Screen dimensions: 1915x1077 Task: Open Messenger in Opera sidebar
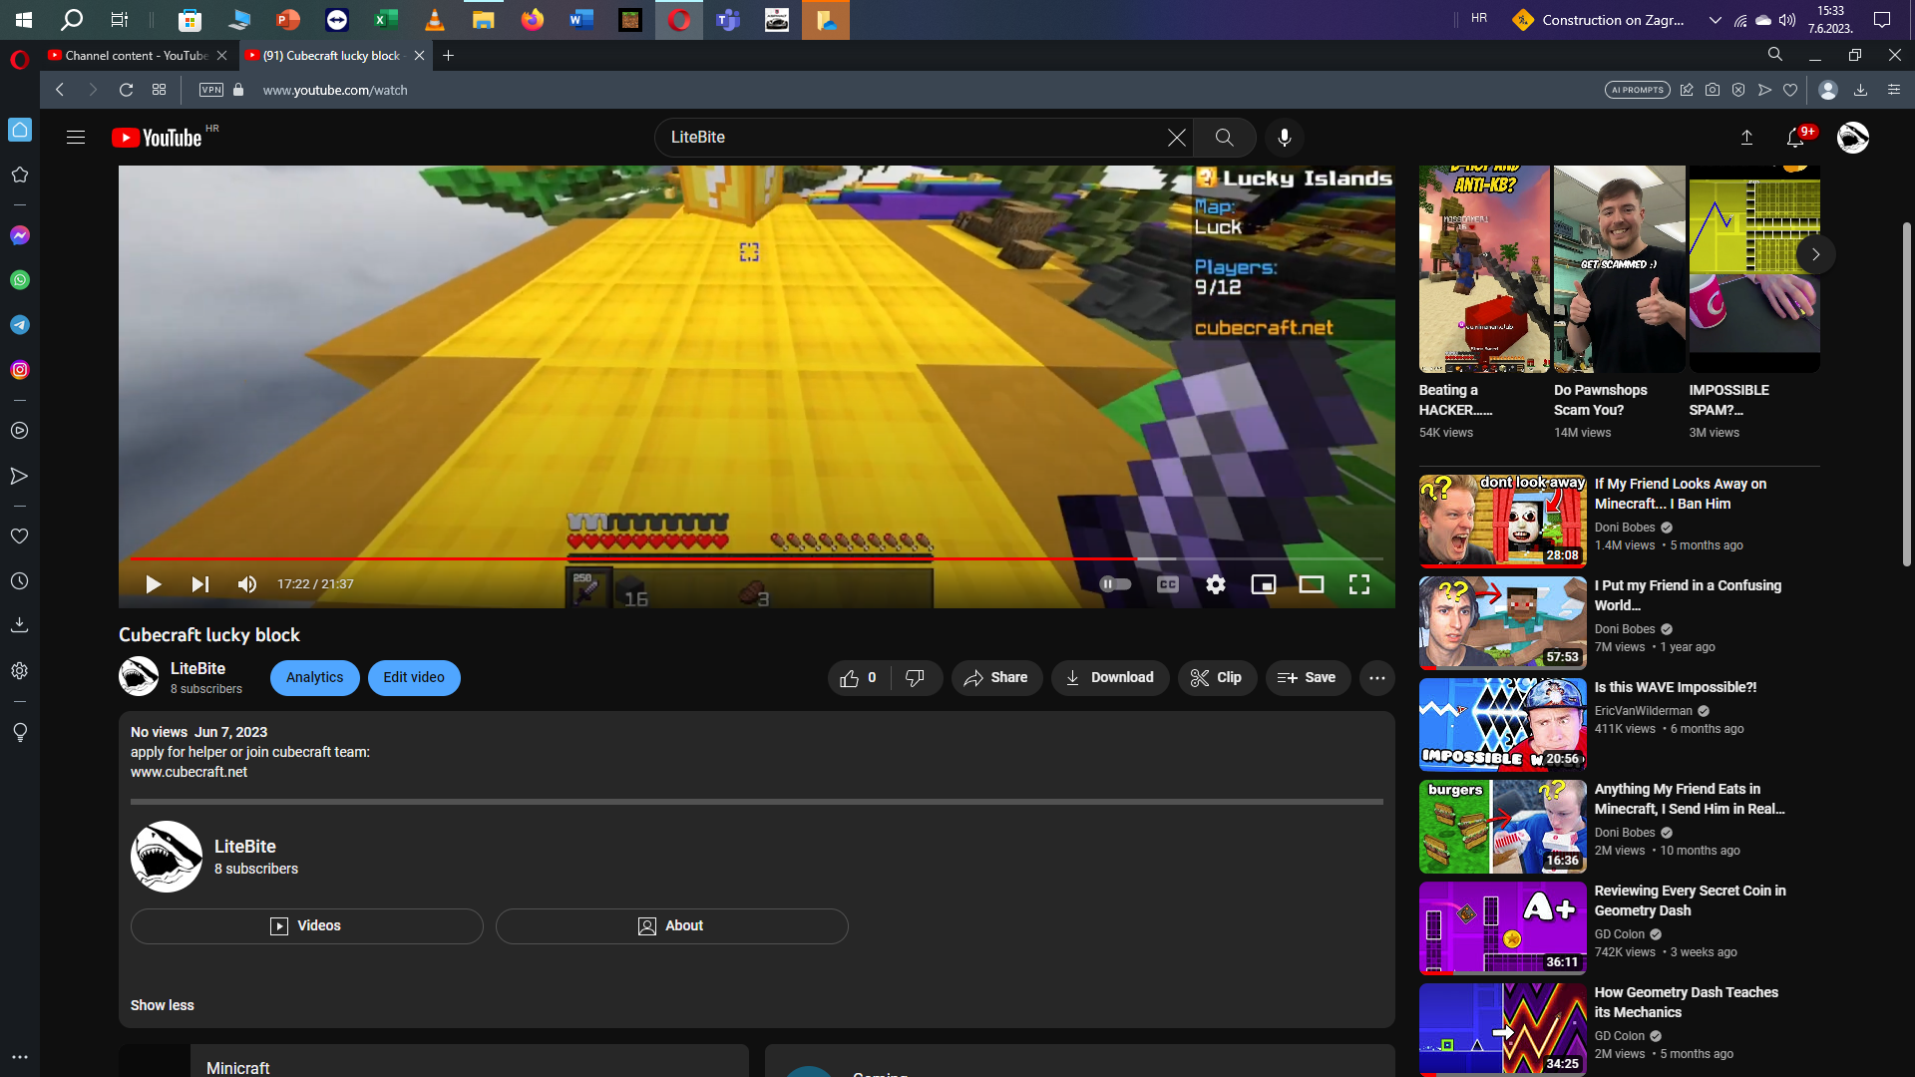coord(20,236)
